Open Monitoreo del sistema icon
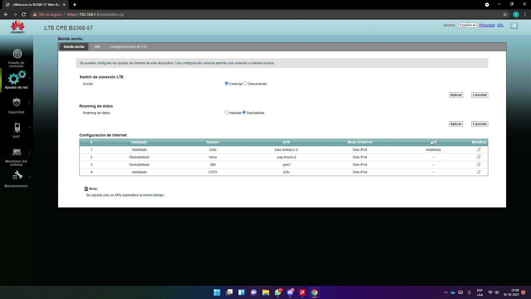The width and height of the screenshot is (531, 299). pos(17,152)
